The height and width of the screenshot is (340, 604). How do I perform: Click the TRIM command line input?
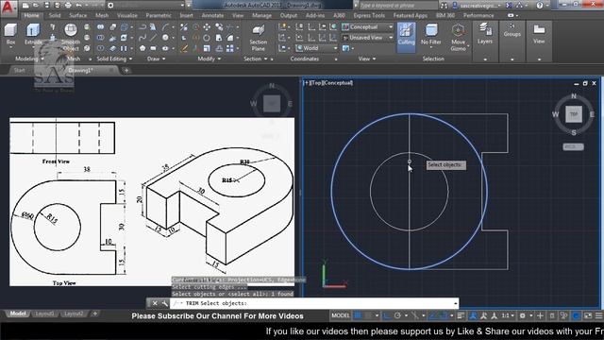(314, 303)
